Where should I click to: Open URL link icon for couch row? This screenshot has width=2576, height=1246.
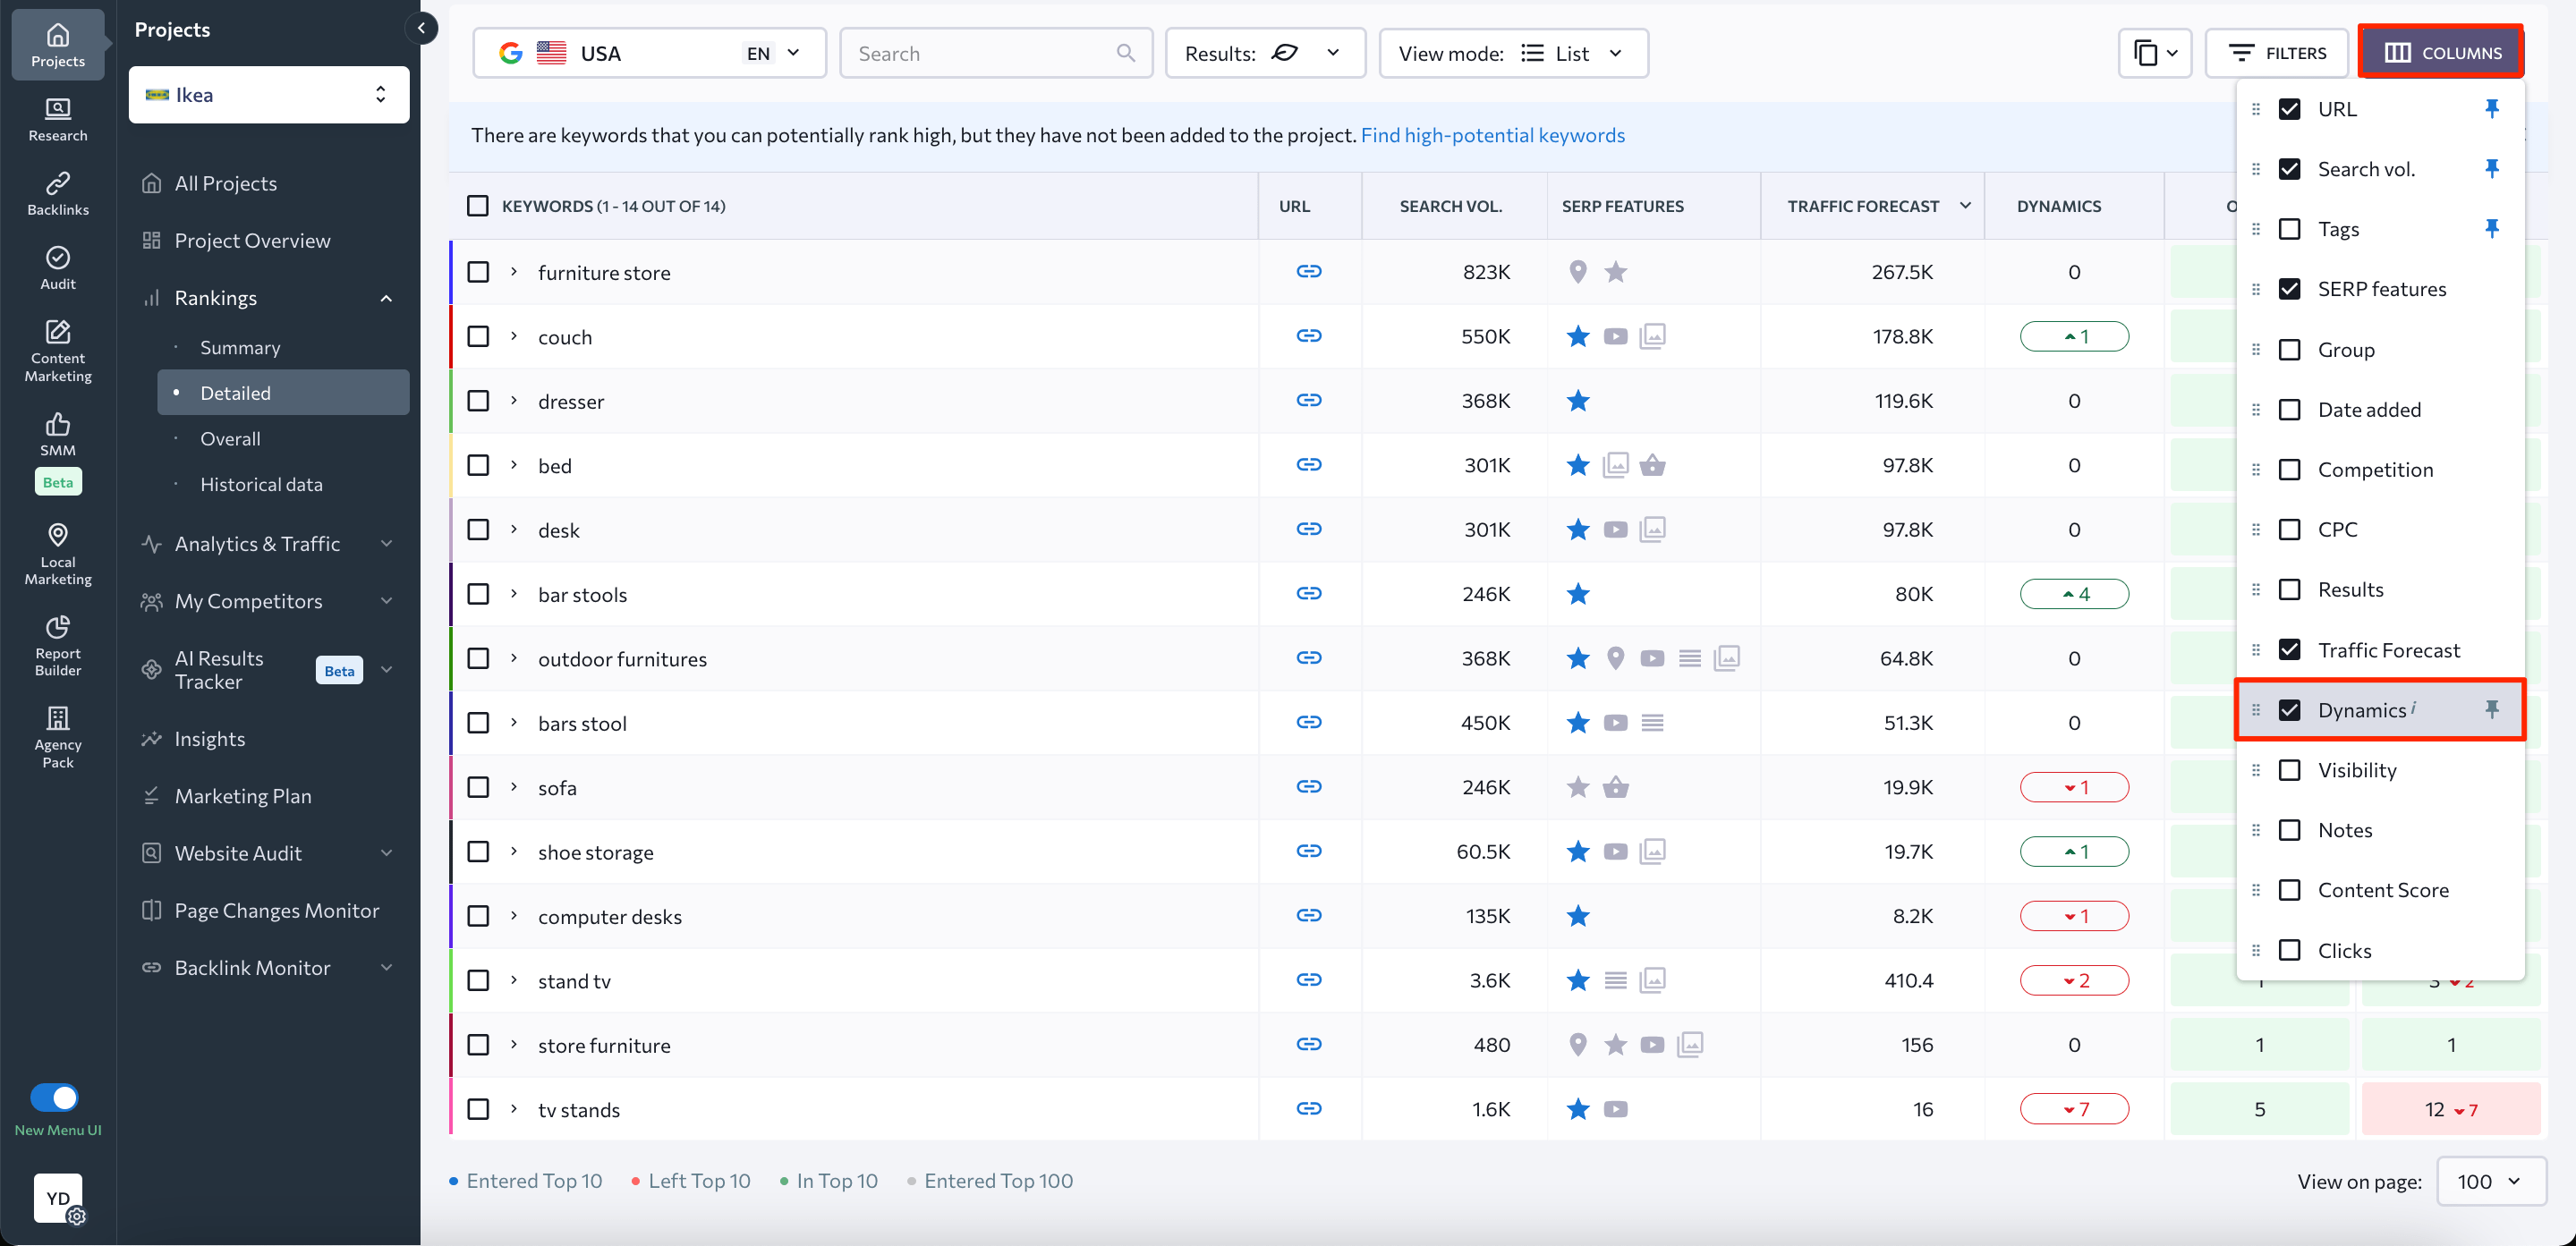click(x=1309, y=336)
